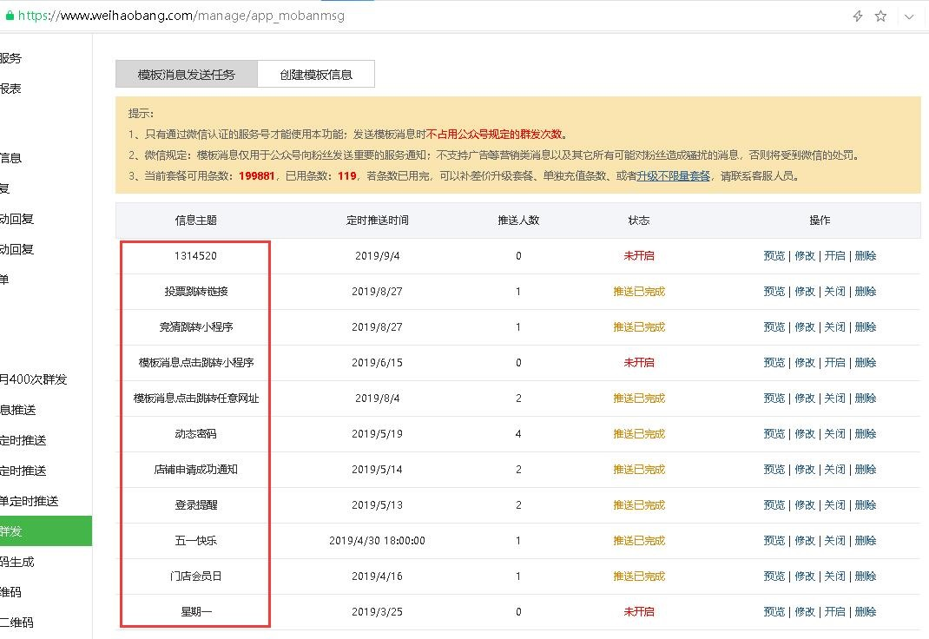Open the 创建模板信息 tab
The width and height of the screenshot is (929, 639).
(316, 74)
